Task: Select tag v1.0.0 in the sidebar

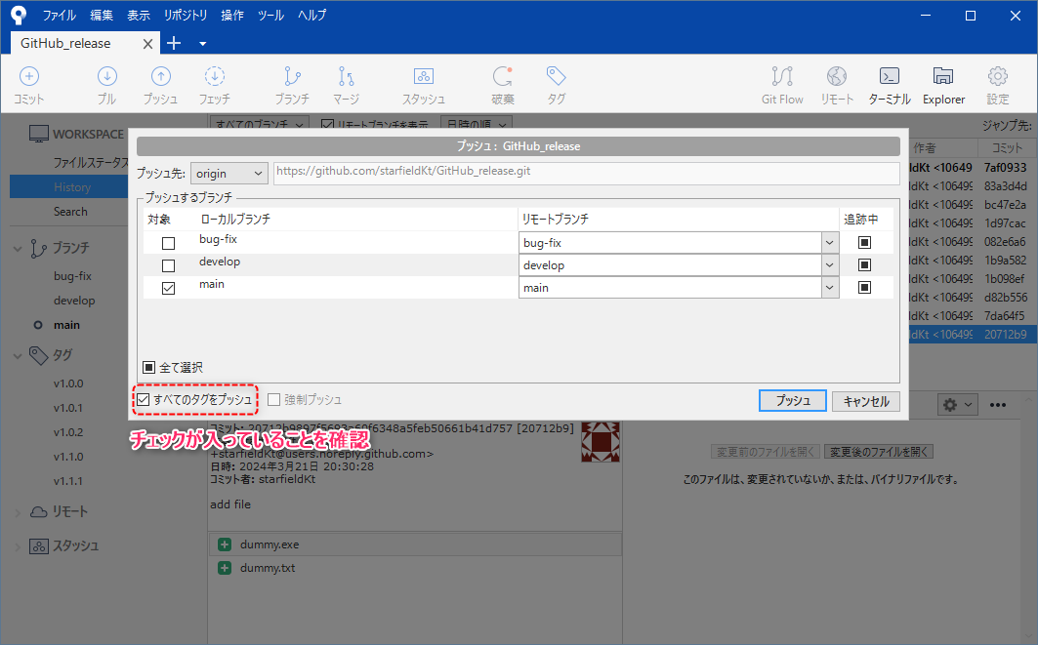Action: click(x=68, y=383)
